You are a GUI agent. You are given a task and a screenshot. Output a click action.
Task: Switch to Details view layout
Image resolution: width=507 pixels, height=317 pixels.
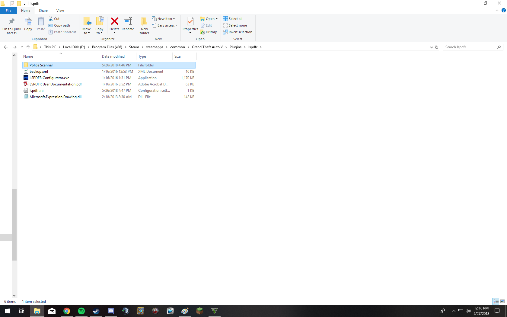point(496,301)
